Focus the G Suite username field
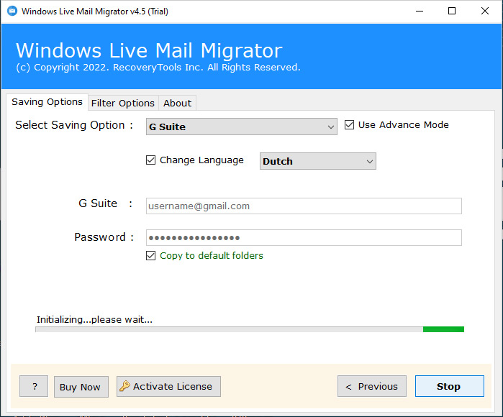This screenshot has width=503, height=417. click(x=304, y=206)
